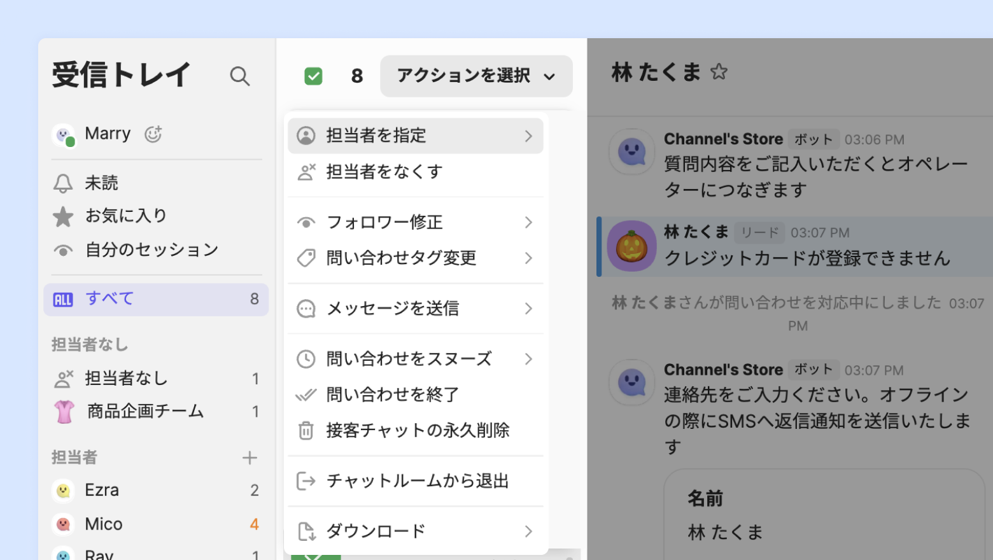The image size is (993, 560).
Task: Click the exit icon for チャットルームから退出
Action: [x=306, y=481]
